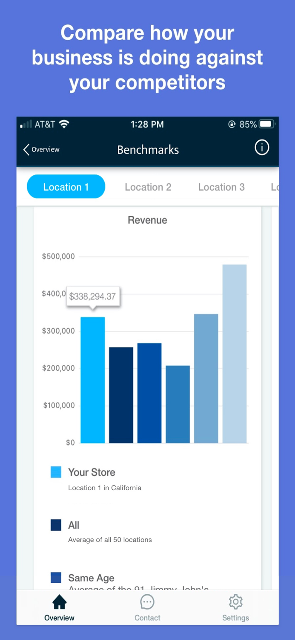The width and height of the screenshot is (295, 640).
Task: Click the $500,000 axis label
Action: (x=58, y=256)
